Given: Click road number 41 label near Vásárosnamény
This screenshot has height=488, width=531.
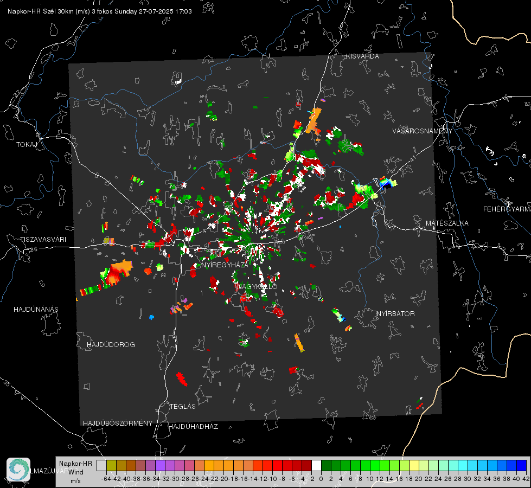Looking at the screenshot, I should (412, 159).
